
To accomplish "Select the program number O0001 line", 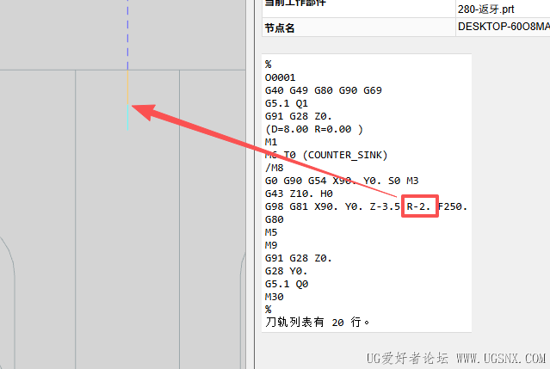I will (x=281, y=77).
